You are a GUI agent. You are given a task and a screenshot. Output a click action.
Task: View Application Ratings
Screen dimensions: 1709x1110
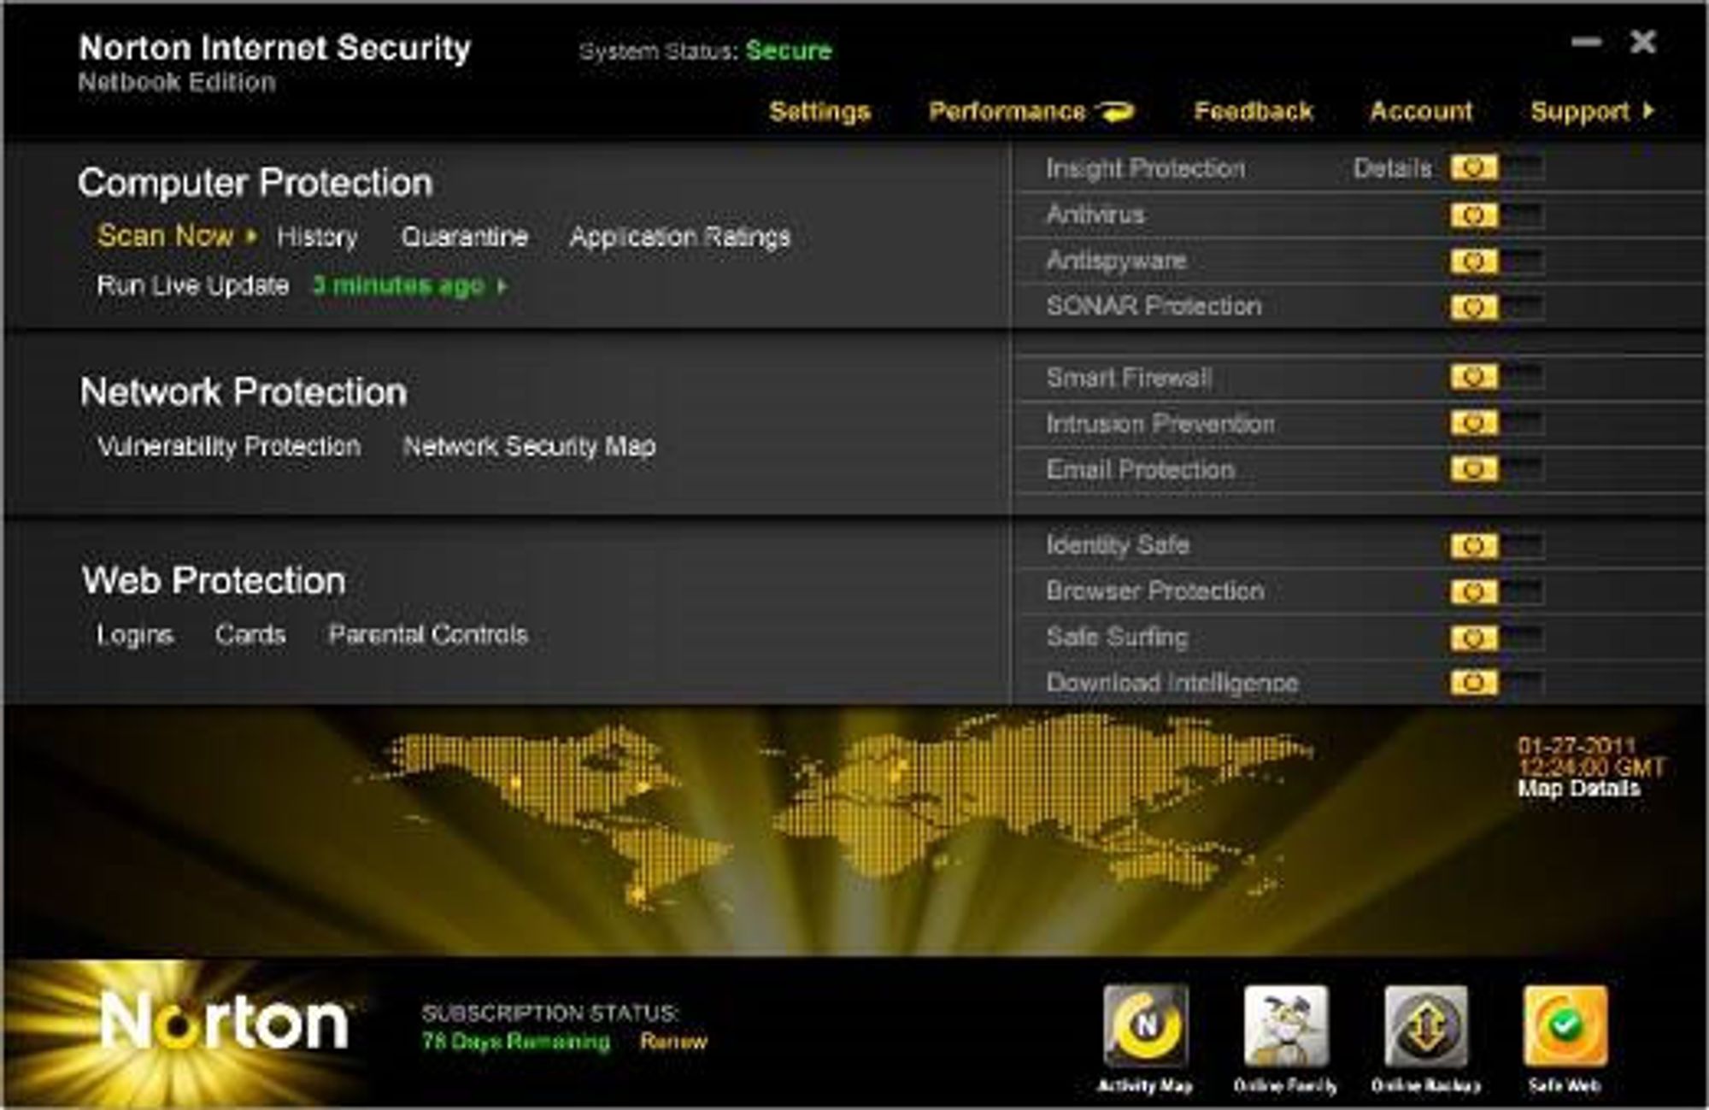(x=680, y=238)
